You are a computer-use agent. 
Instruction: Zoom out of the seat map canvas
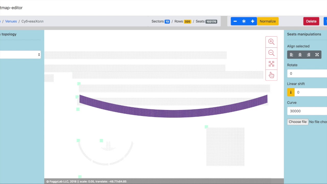(x=271, y=53)
